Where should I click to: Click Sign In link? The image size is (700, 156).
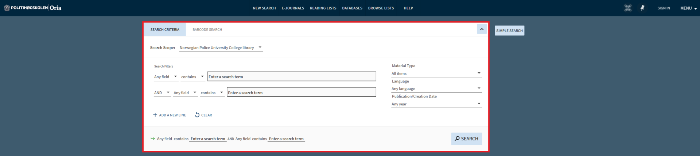(664, 8)
